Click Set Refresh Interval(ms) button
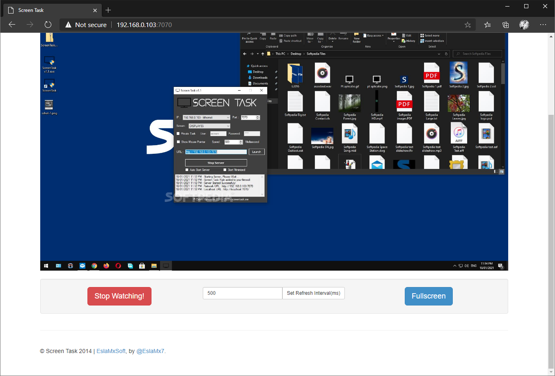The image size is (555, 376). click(314, 293)
